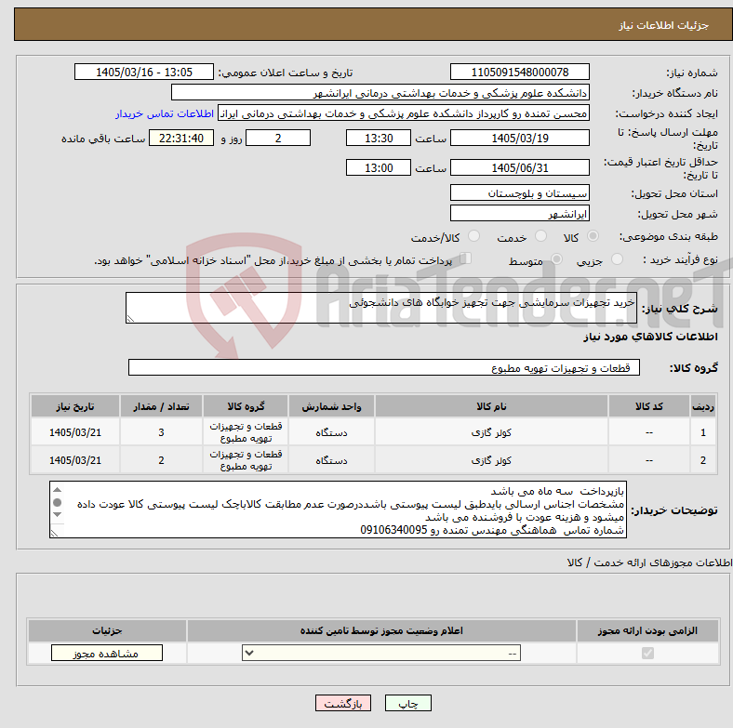The height and width of the screenshot is (728, 733).
Task: Click the validity time field 13:00
Action: click(x=379, y=167)
